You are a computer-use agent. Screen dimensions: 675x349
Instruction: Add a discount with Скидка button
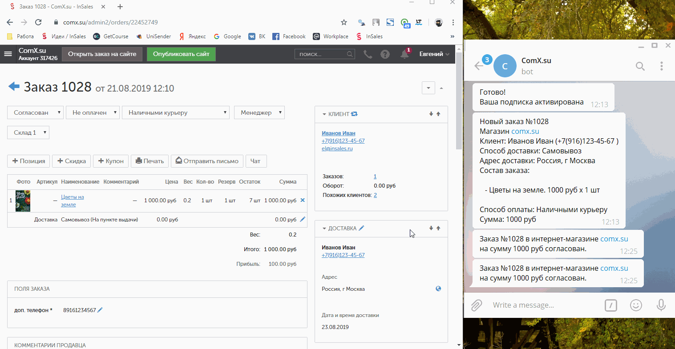tap(71, 161)
